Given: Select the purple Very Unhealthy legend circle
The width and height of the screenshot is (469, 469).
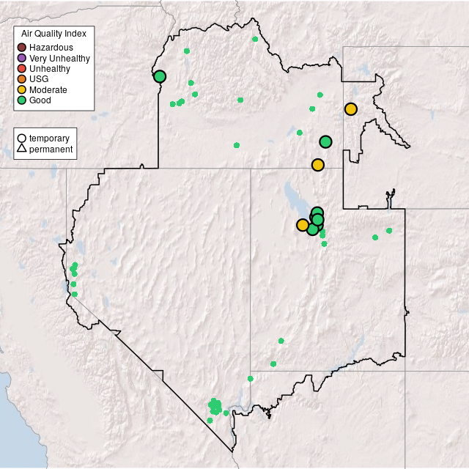Looking at the screenshot, I should (22, 58).
